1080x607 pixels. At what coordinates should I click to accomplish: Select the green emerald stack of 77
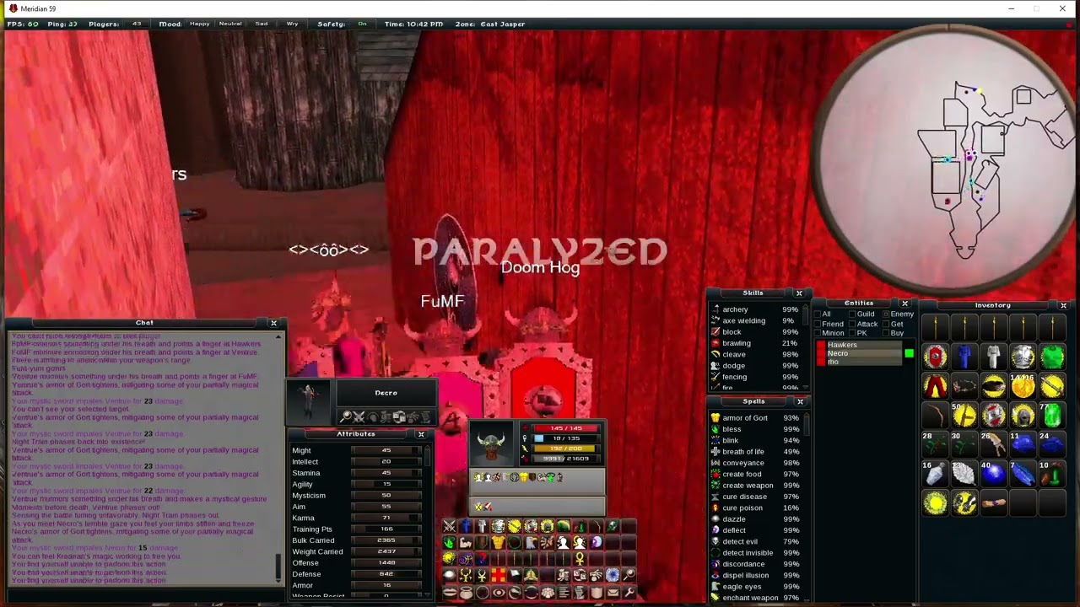1052,415
